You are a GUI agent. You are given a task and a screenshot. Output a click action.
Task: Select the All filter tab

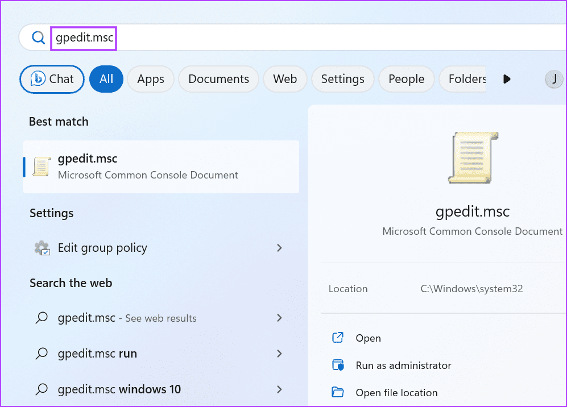click(106, 79)
